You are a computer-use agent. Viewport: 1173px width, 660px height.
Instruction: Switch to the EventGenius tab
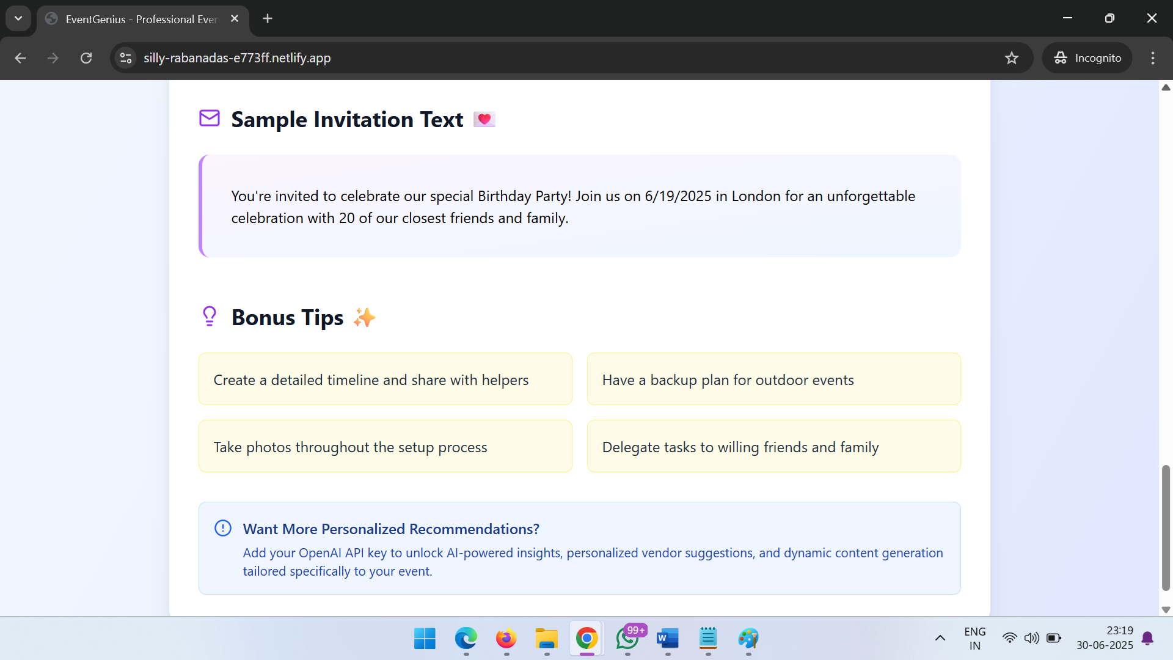pyautogui.click(x=141, y=19)
